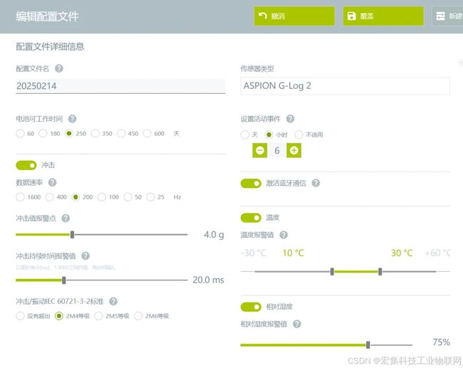Screen dimensions: 463x368
Task: Open help for 温度报警值
Action: tap(283, 235)
